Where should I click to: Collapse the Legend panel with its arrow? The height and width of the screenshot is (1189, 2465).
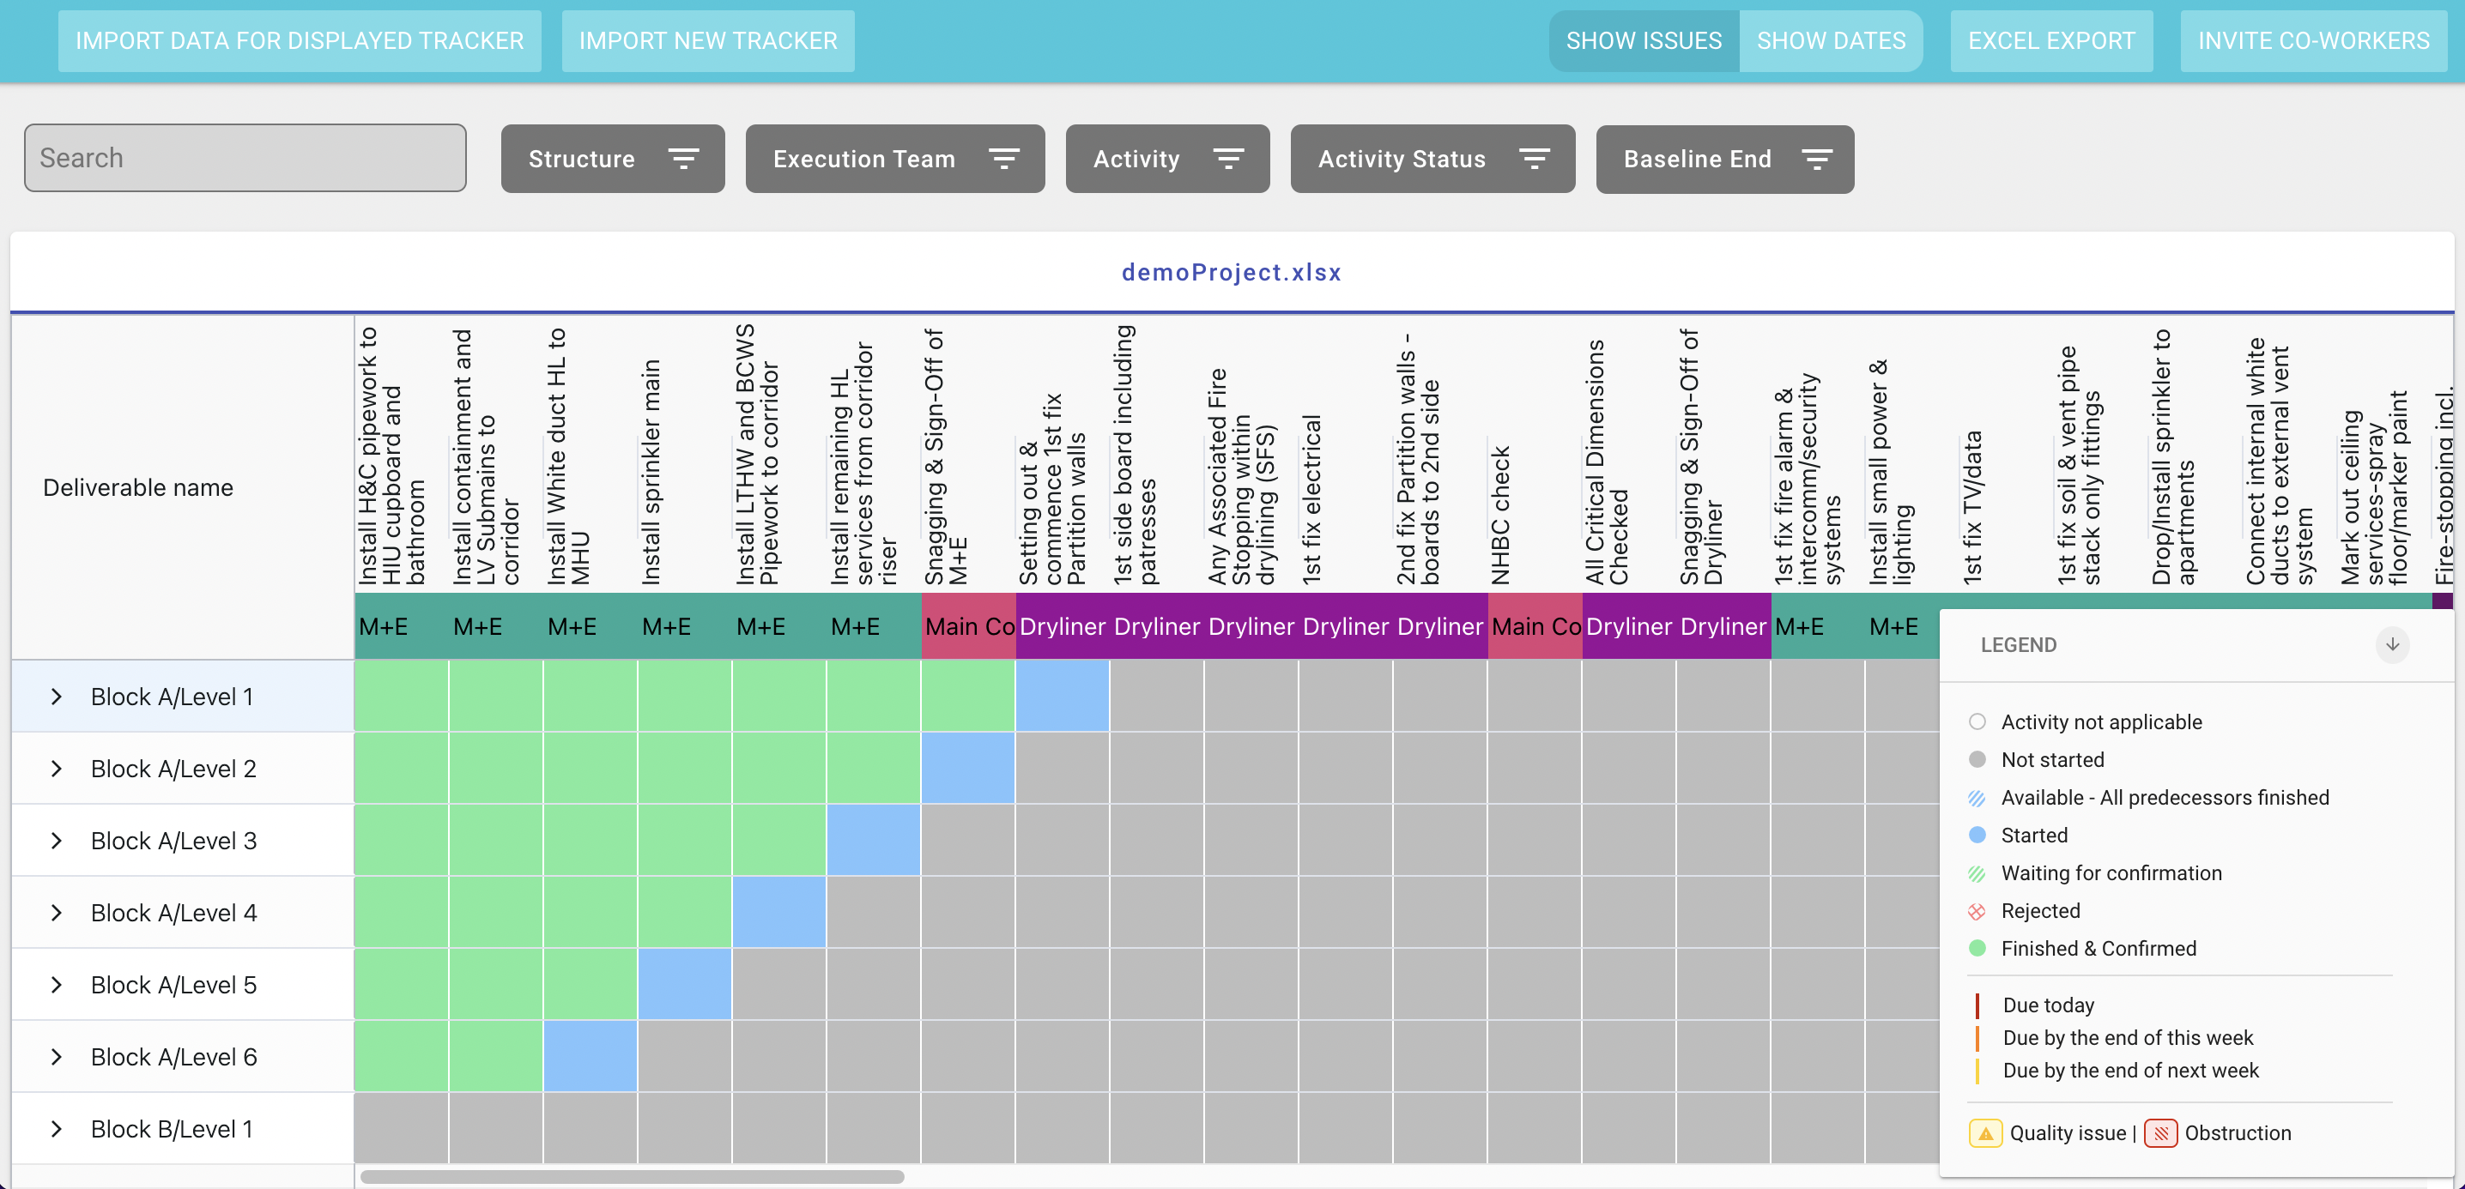[2392, 645]
